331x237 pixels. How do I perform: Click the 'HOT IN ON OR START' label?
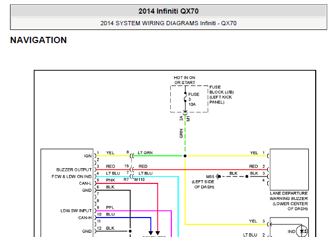(x=184, y=80)
